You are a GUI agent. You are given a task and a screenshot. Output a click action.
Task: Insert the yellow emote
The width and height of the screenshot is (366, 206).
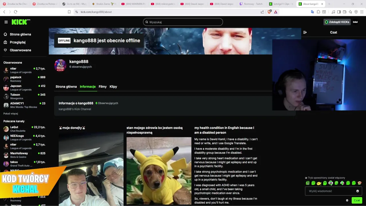(319, 183)
